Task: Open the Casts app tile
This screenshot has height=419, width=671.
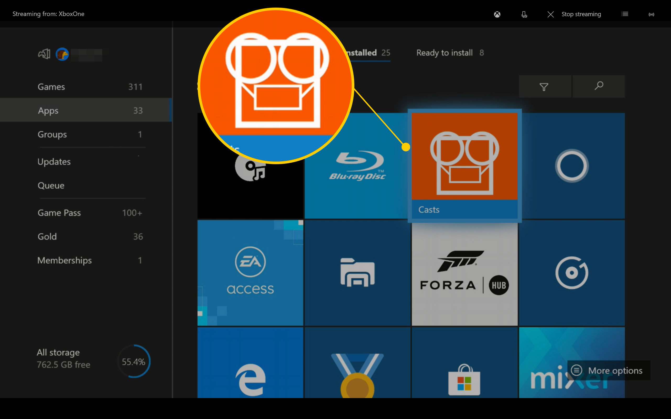Action: tap(465, 166)
